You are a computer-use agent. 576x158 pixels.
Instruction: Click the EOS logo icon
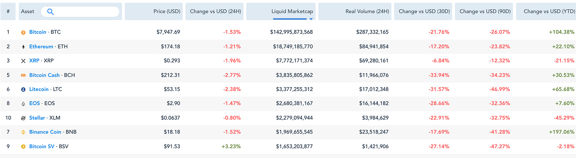(x=23, y=104)
